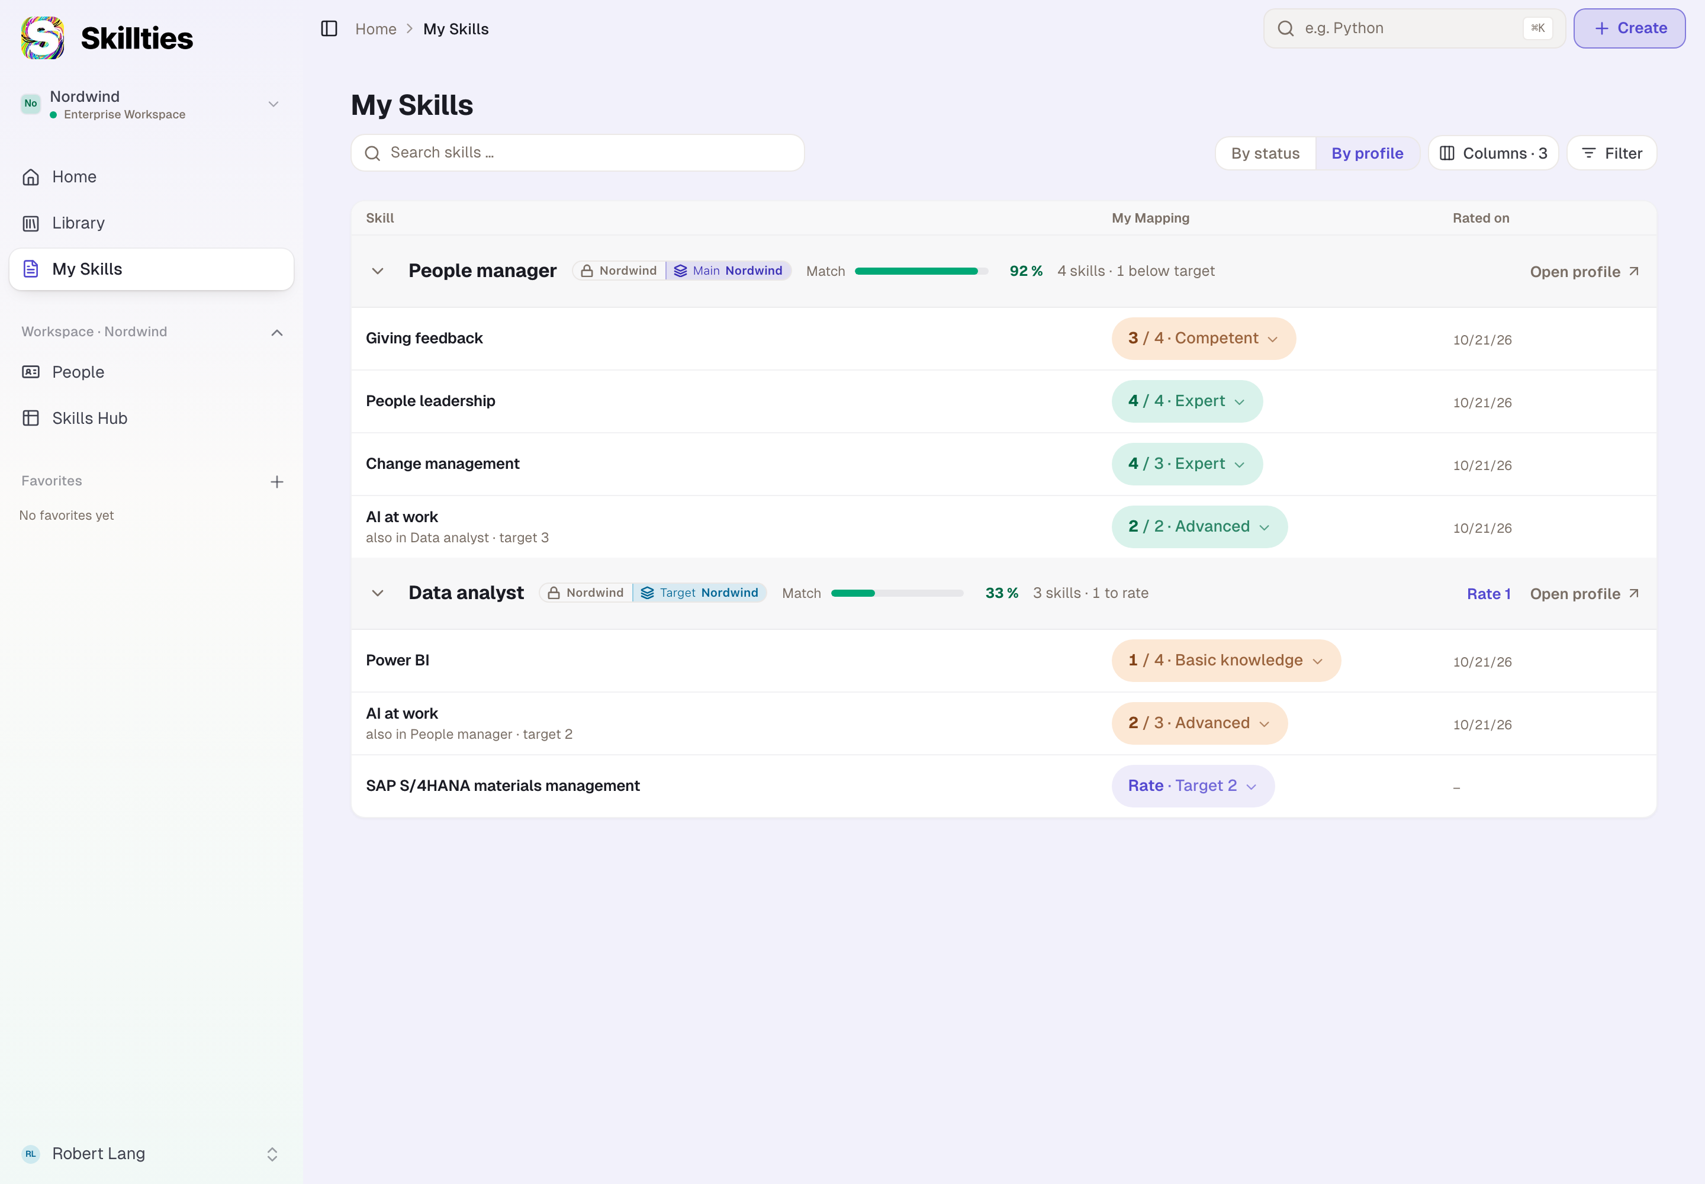This screenshot has width=1705, height=1184.
Task: Open profile for People manager
Action: 1584,272
